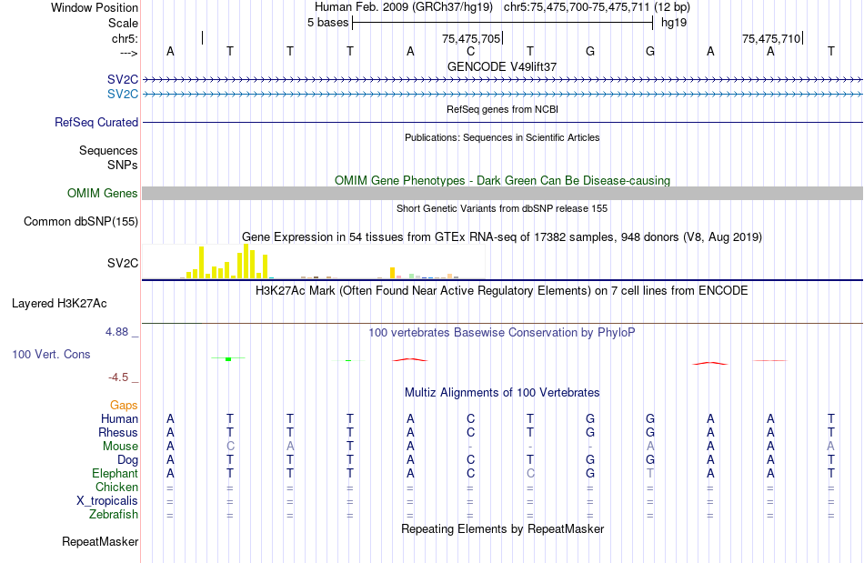The image size is (864, 563).
Task: Click the 75,475,710 ruler coordinate
Action: [771, 38]
